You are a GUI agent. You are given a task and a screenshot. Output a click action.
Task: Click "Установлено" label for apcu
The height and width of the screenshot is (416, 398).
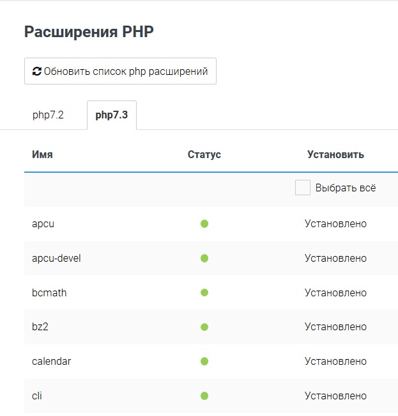335,224
